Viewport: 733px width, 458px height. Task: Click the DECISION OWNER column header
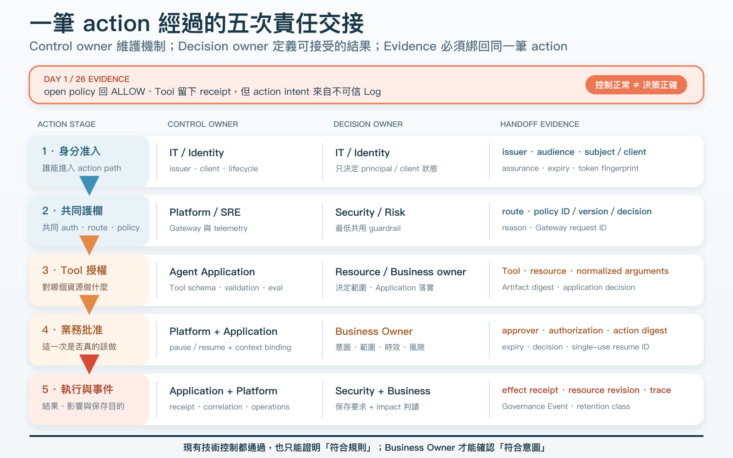click(368, 124)
